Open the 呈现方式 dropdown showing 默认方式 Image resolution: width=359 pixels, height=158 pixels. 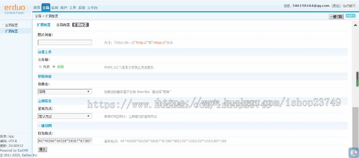point(65,116)
